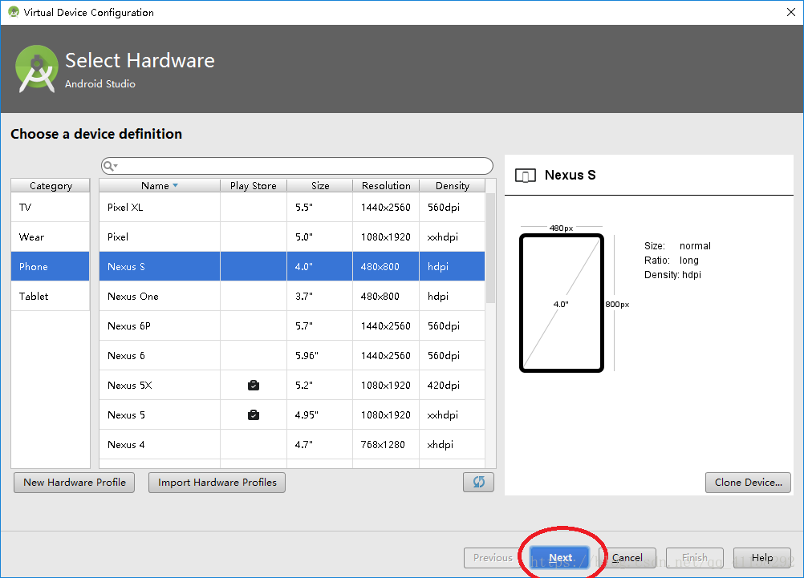Open Help for this dialog

[x=762, y=558]
